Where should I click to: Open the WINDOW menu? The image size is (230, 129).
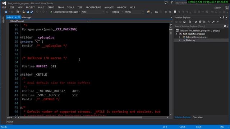click(121, 8)
